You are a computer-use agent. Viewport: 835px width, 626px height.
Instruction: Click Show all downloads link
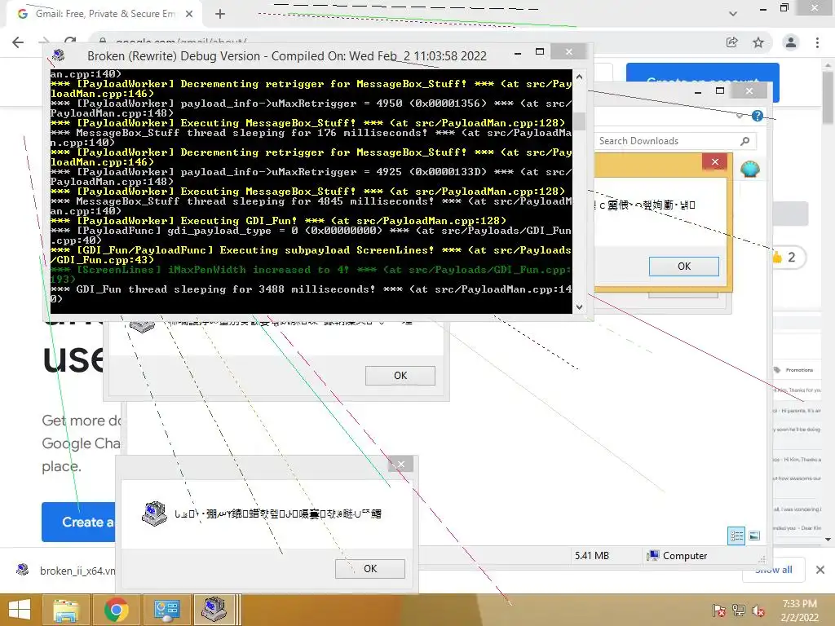[774, 570]
